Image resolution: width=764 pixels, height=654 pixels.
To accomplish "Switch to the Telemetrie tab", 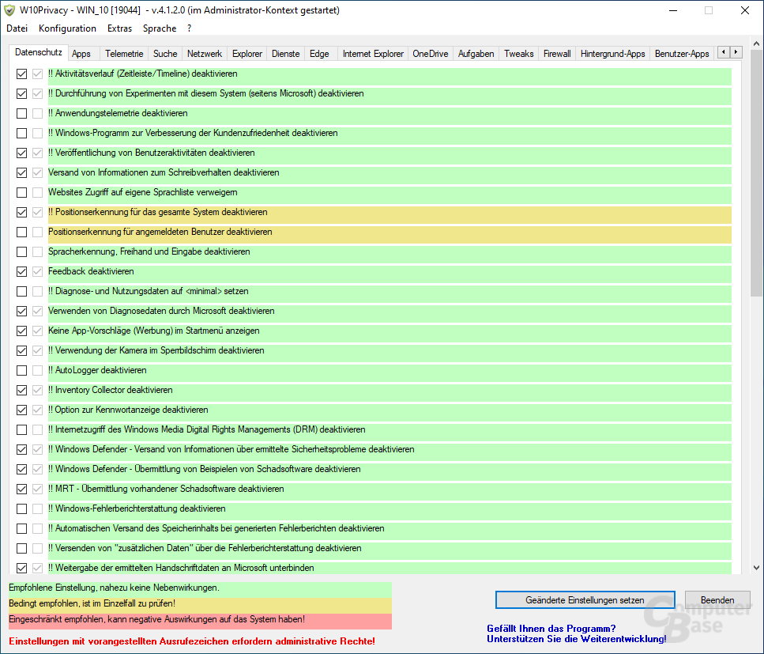I will 124,54.
